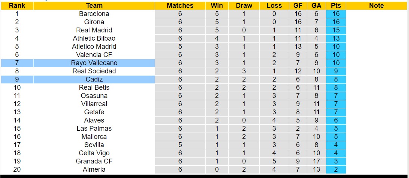Click the Draw column header

[x=244, y=6]
